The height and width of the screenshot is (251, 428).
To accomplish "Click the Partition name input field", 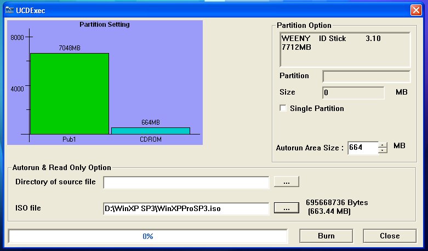I will point(366,76).
